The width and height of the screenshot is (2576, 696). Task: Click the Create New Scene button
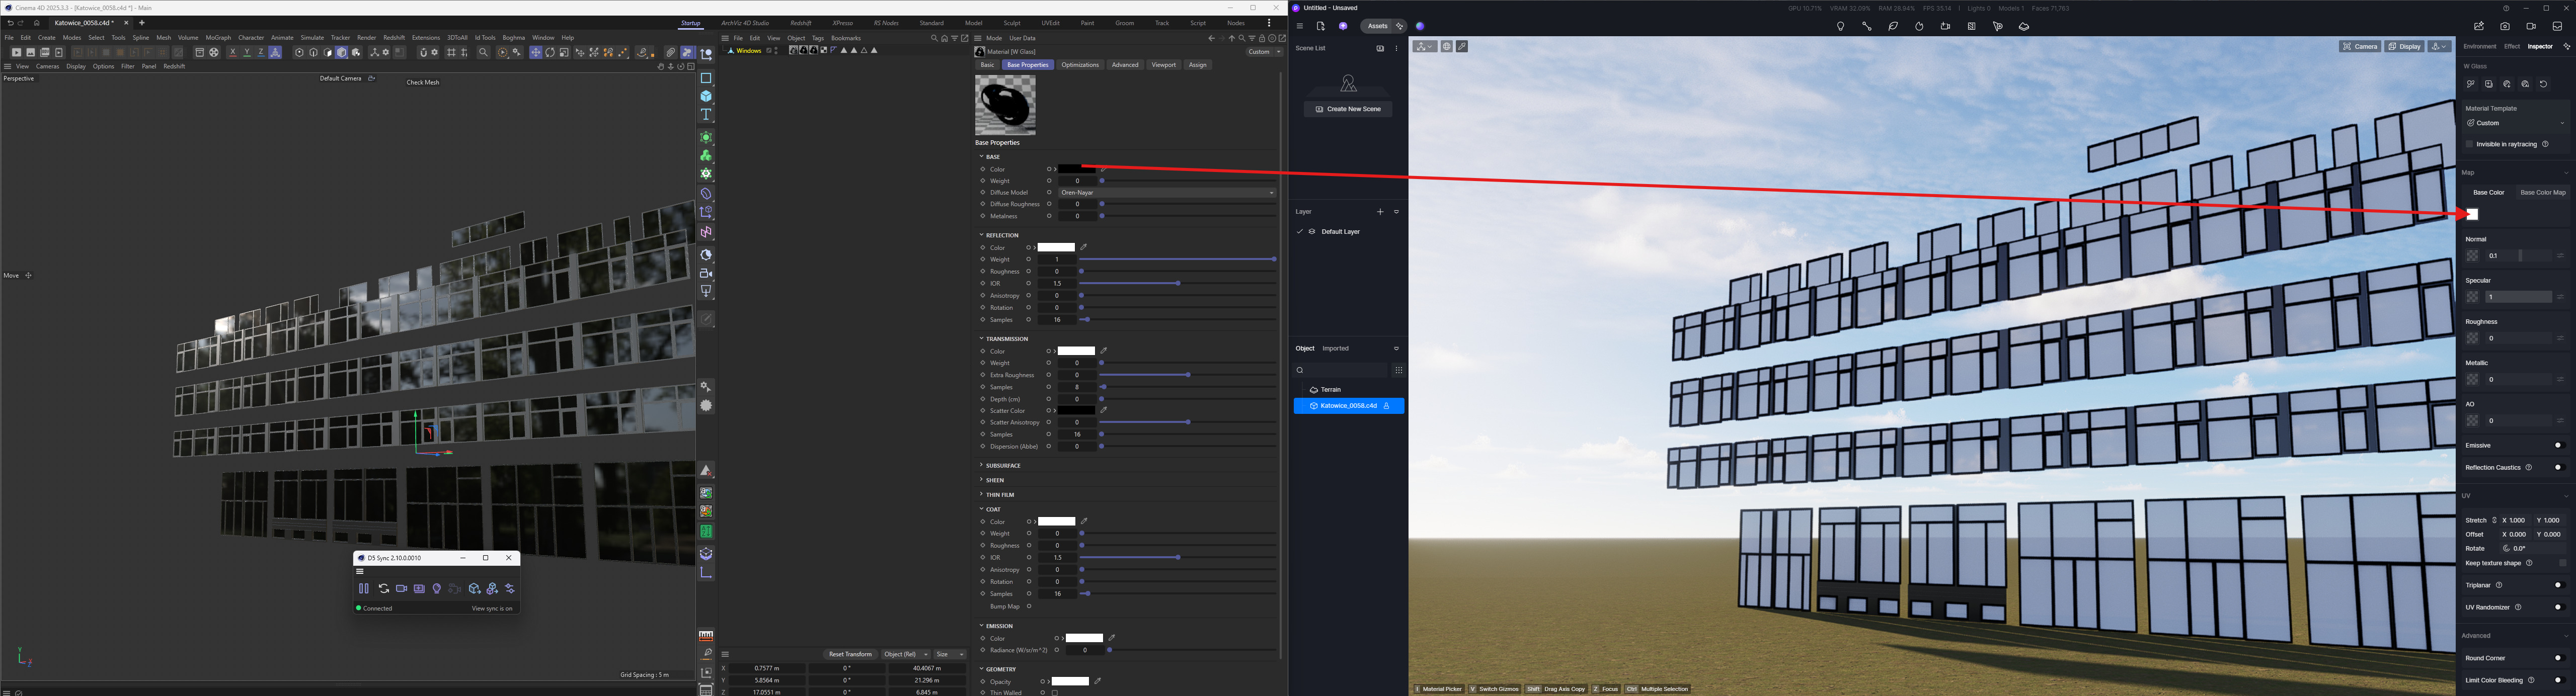(1348, 109)
